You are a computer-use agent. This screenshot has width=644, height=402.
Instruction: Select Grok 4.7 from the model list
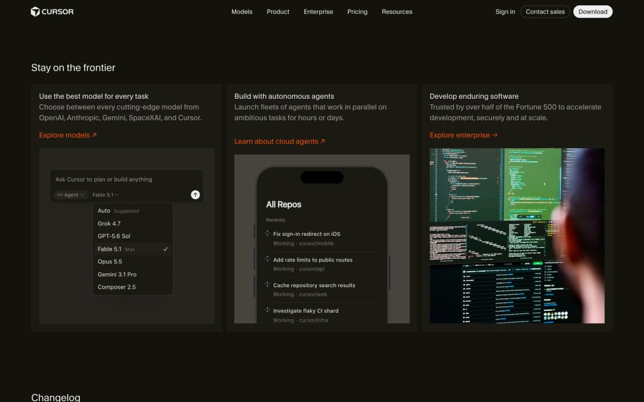click(x=132, y=223)
